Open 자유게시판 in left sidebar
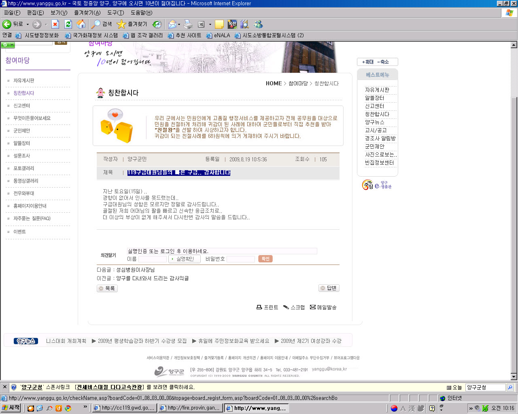The height and width of the screenshot is (414, 518). pos(24,80)
